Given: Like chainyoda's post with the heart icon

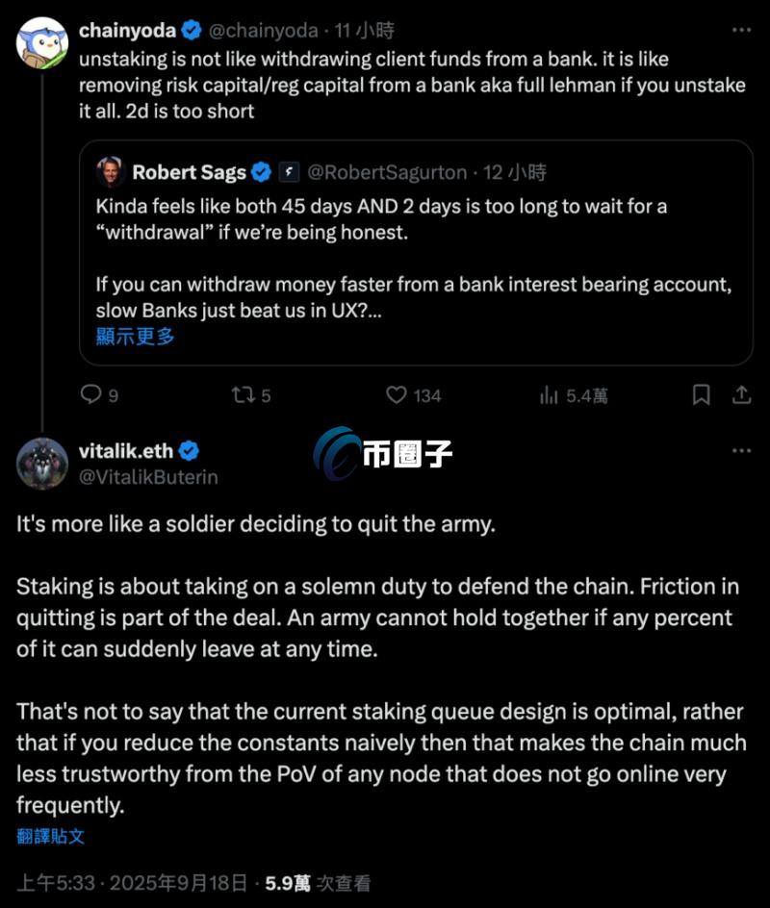Looking at the screenshot, I should point(396,394).
